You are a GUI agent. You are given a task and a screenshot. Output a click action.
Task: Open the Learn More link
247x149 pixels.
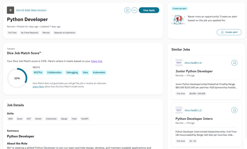pyautogui.click(x=38, y=87)
